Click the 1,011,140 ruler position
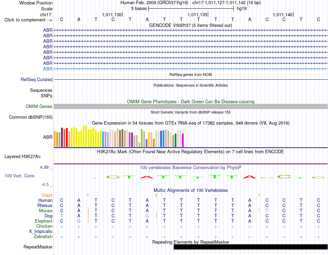The image size is (328, 255). 283,14
